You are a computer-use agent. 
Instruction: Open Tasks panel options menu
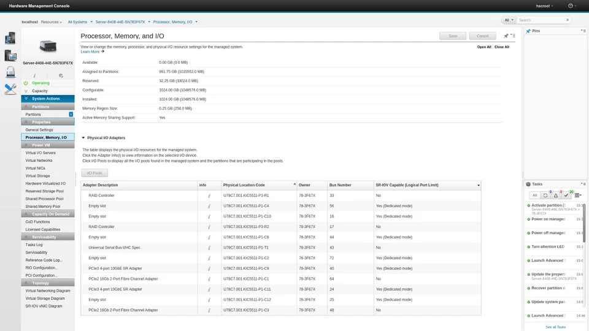click(x=583, y=184)
